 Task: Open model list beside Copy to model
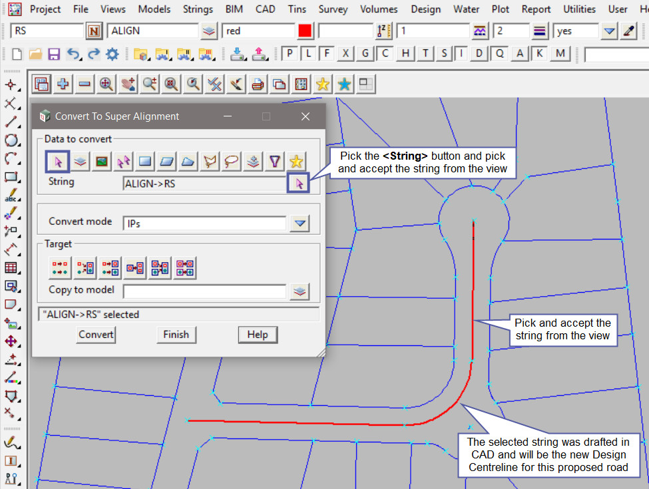(300, 291)
